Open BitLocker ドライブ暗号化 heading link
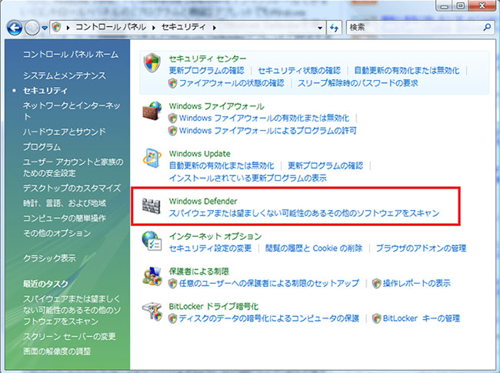The image size is (500, 373). pyautogui.click(x=213, y=306)
